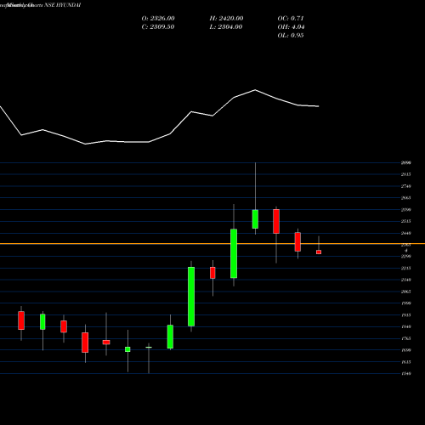Click the 2065 price axis label

tap(405, 292)
